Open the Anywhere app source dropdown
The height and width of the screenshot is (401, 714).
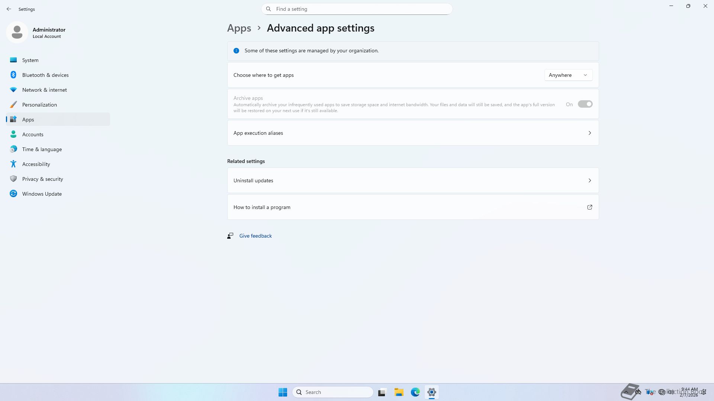[x=568, y=75]
